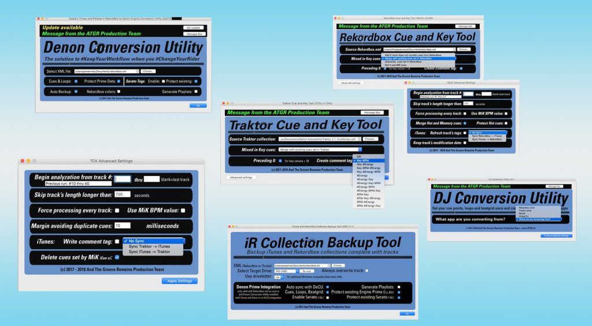Enable Generate Playlists in Denon Conversion Utility

(196, 92)
